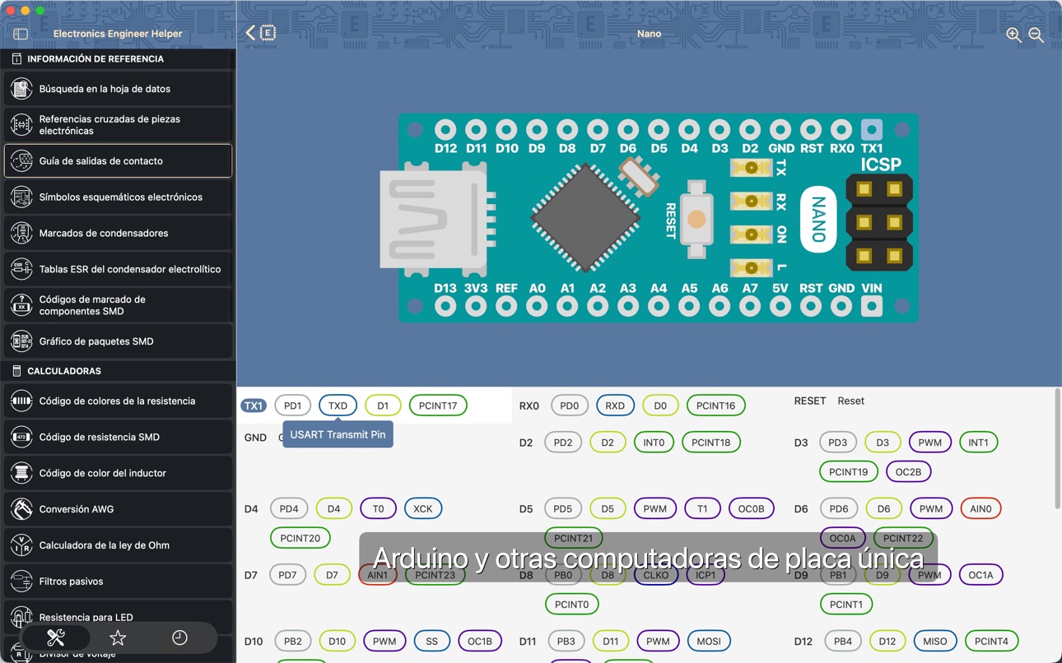Click the PCINT19 tag

pos(848,472)
